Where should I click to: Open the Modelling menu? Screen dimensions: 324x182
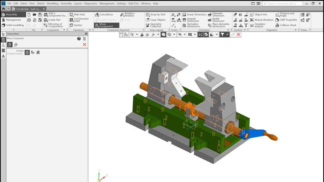click(x=52, y=3)
